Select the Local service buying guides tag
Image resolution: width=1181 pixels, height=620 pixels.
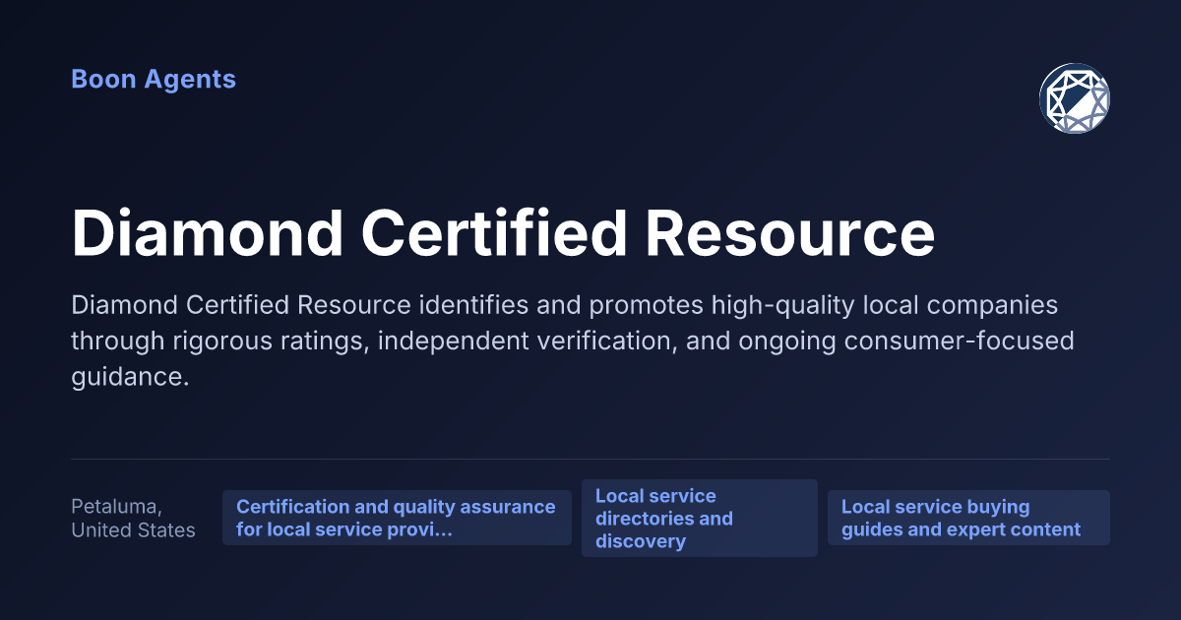(x=968, y=519)
